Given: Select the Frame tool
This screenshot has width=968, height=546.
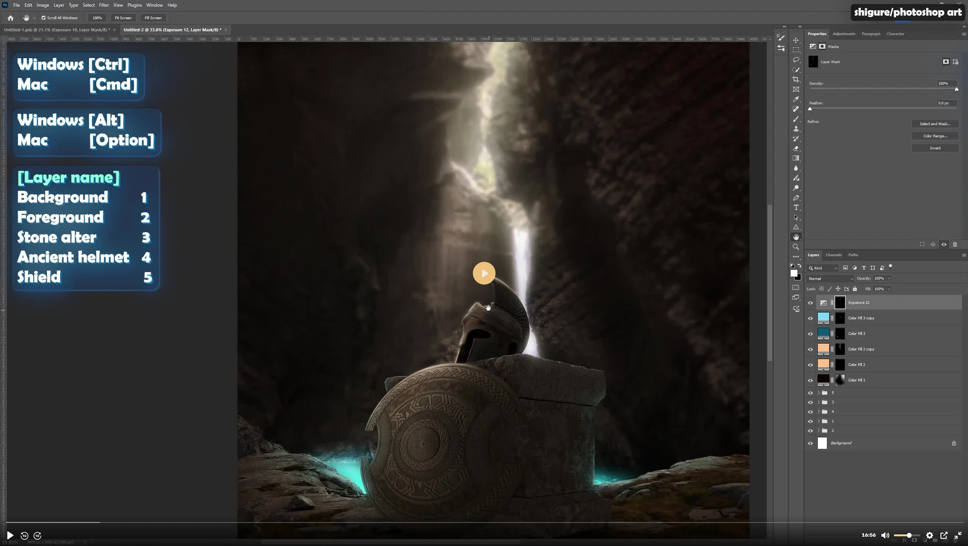Looking at the screenshot, I should (x=796, y=89).
